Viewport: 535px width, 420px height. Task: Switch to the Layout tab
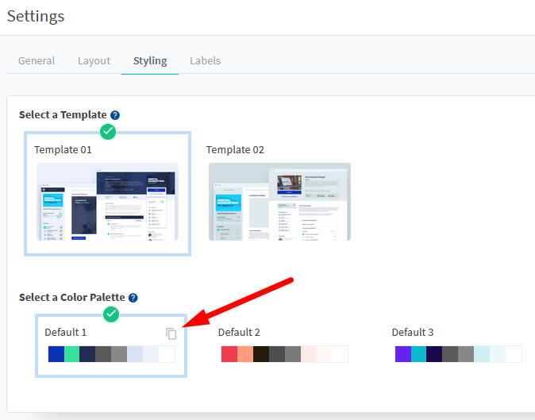(x=94, y=60)
